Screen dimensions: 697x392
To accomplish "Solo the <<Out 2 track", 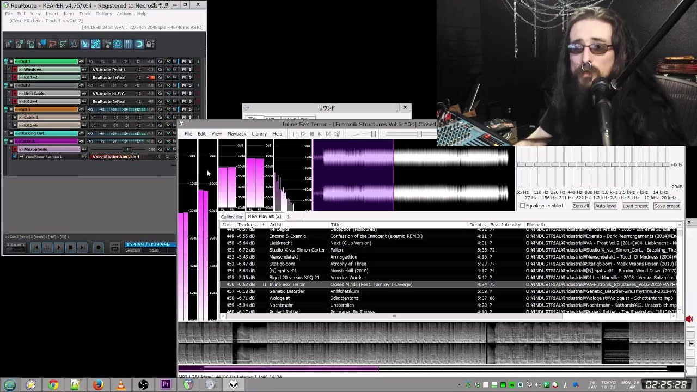I will pos(190,85).
